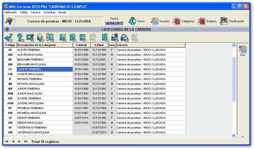Viewport: 254px width, 149px height.
Task: Open the Consultas menu
Action: (x=49, y=12)
